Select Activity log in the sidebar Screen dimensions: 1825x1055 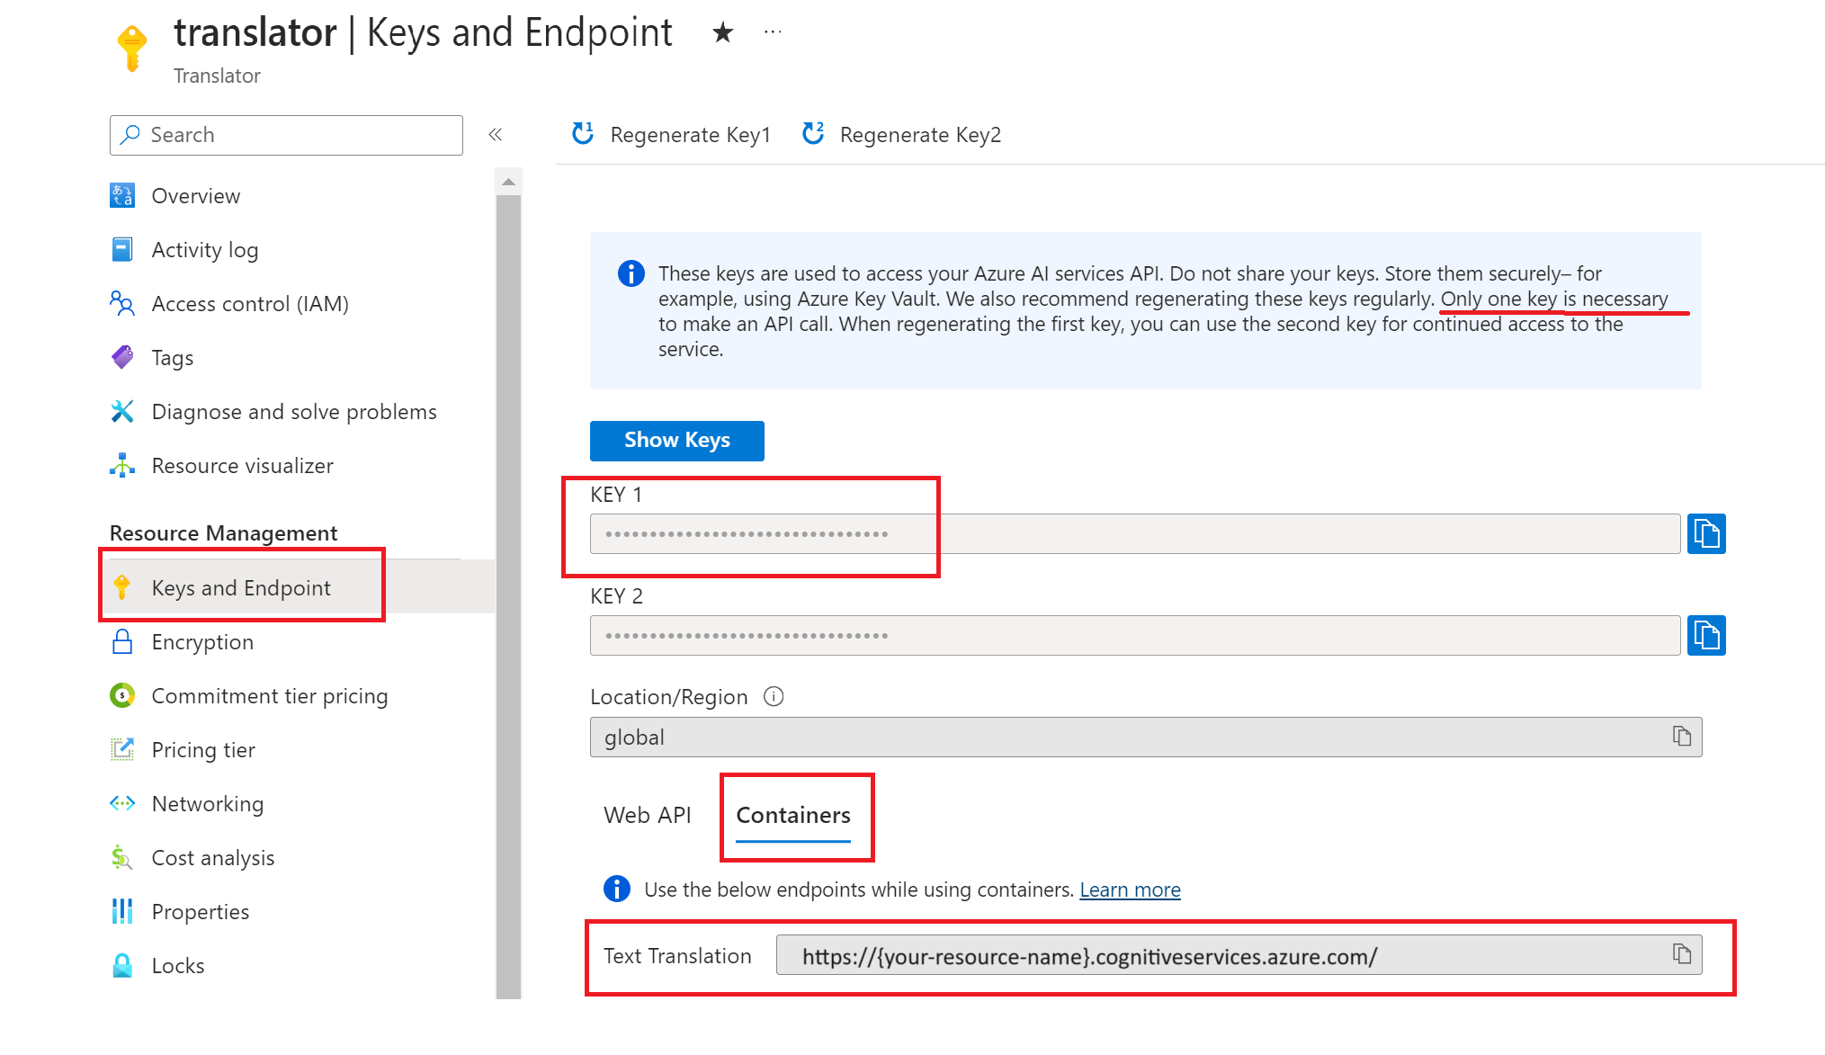click(203, 250)
